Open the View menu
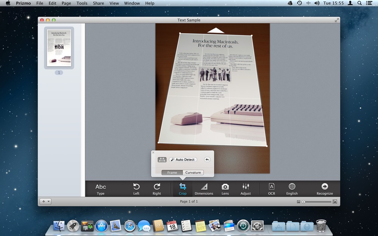This screenshot has height=236, width=378. tap(114, 3)
